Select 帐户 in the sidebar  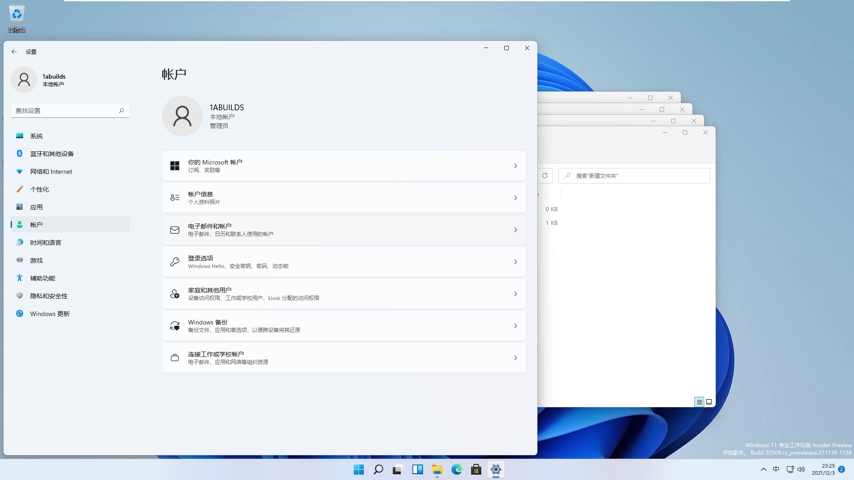70,225
